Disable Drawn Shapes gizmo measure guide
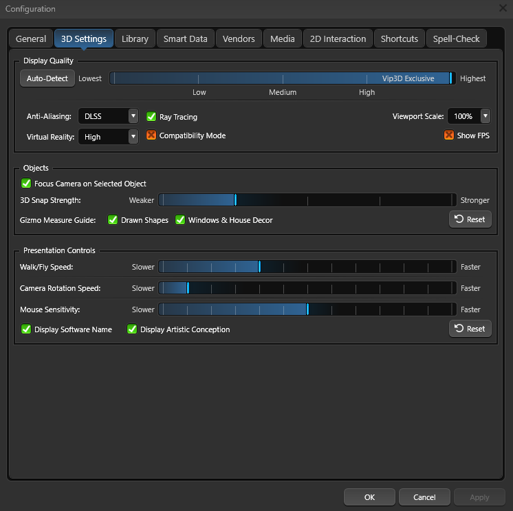 pyautogui.click(x=113, y=220)
